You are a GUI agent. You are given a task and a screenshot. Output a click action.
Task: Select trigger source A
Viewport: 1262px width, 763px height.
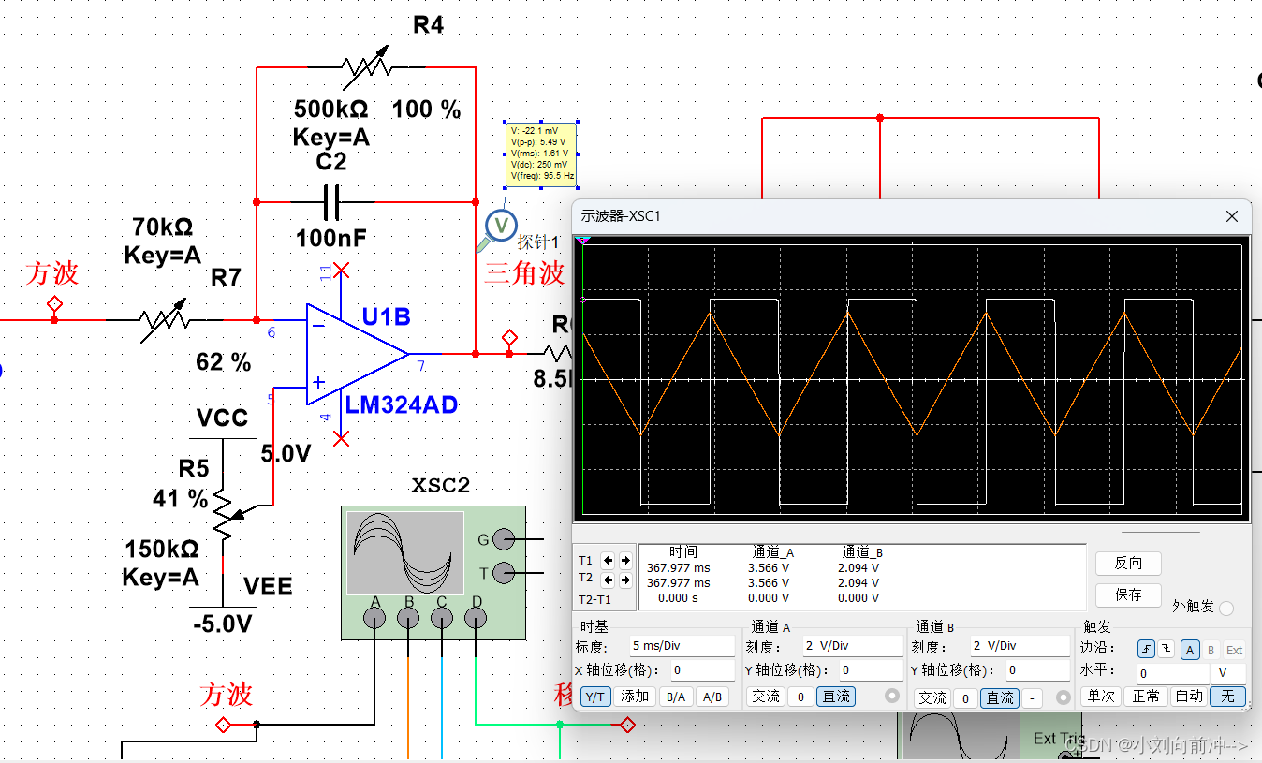point(1190,650)
